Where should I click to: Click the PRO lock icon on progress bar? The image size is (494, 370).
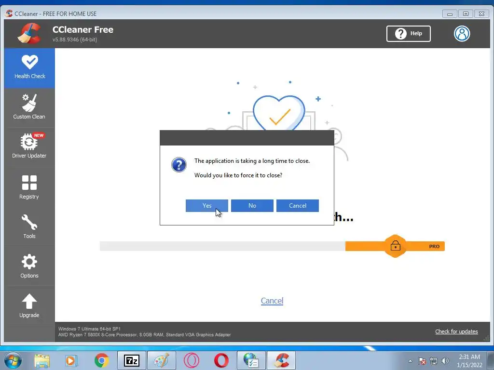click(x=396, y=246)
